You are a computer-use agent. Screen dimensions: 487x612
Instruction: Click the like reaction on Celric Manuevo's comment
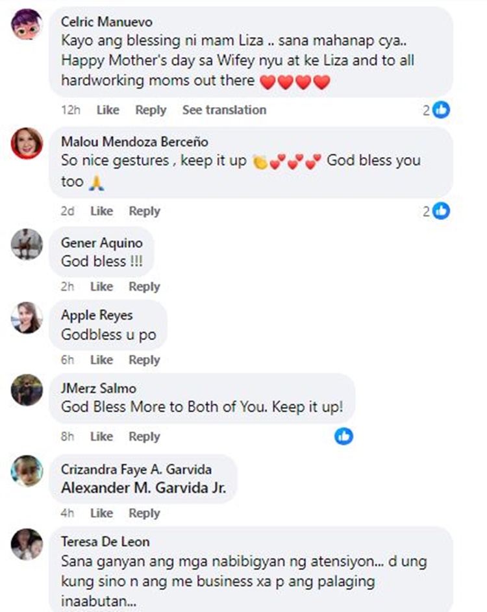coord(441,110)
